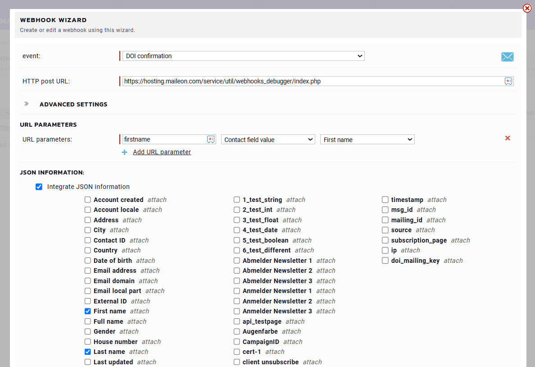Open personalization picker in HTTP post URL field
Screen dimensions: 535x367
pyautogui.click(x=508, y=81)
